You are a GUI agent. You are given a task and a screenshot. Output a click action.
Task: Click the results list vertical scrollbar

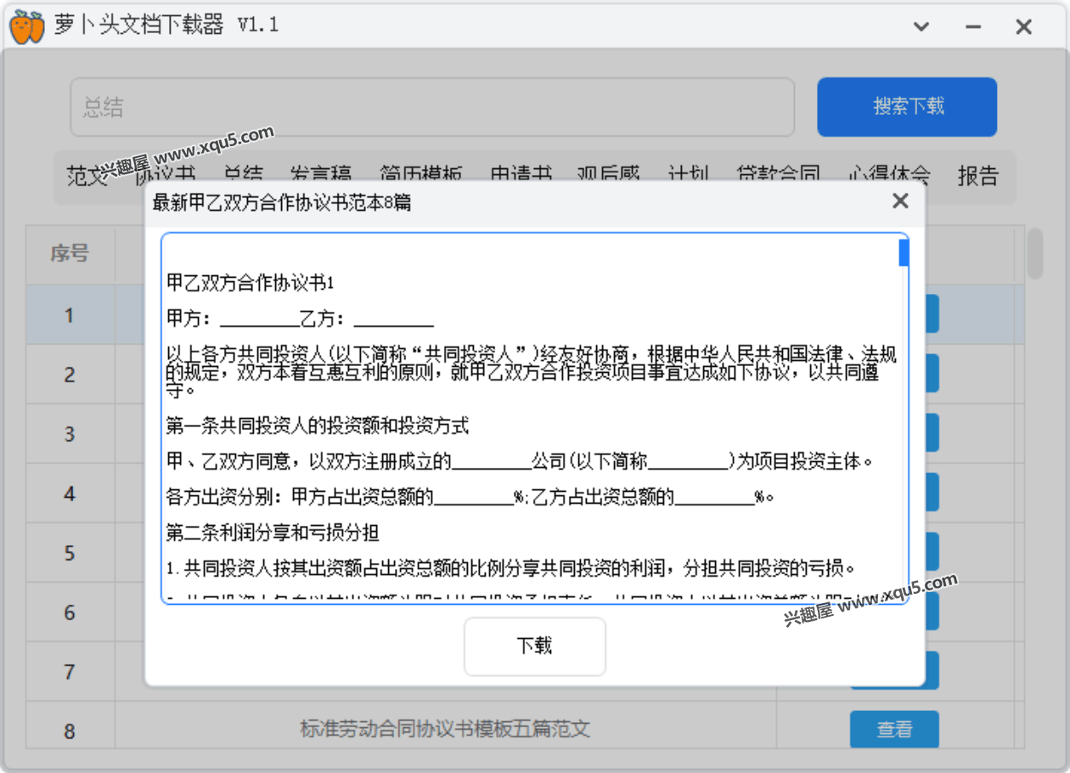pos(1034,253)
